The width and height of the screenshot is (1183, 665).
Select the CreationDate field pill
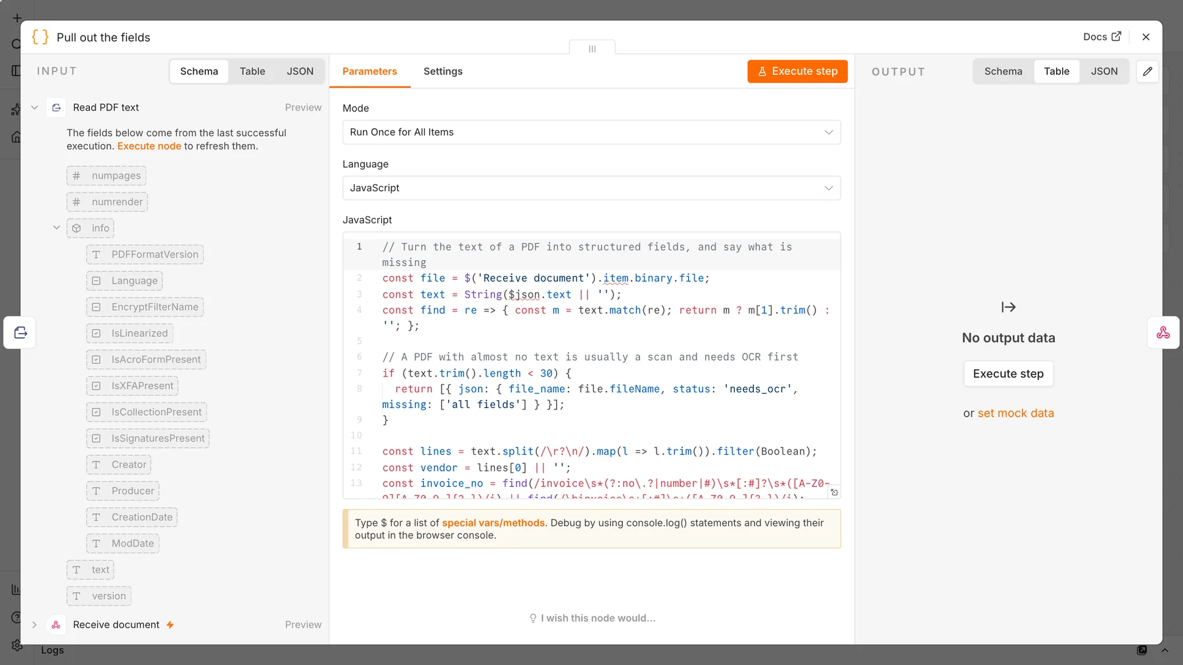132,517
